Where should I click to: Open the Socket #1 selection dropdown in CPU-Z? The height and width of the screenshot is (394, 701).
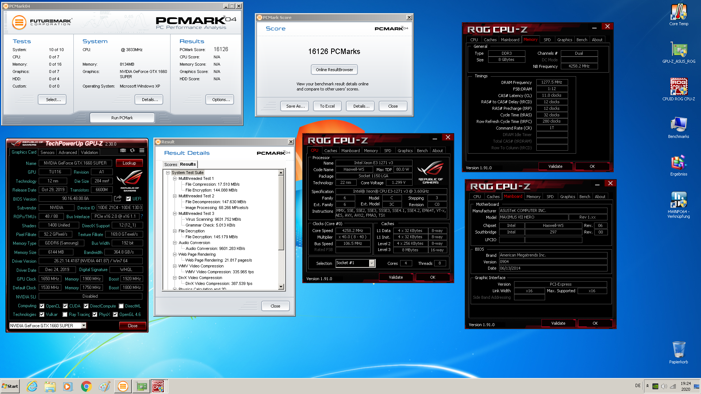coord(372,263)
